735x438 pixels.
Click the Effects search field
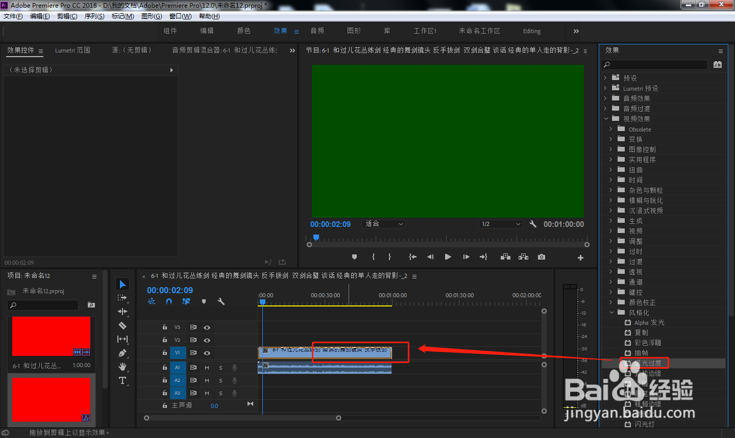(x=655, y=64)
